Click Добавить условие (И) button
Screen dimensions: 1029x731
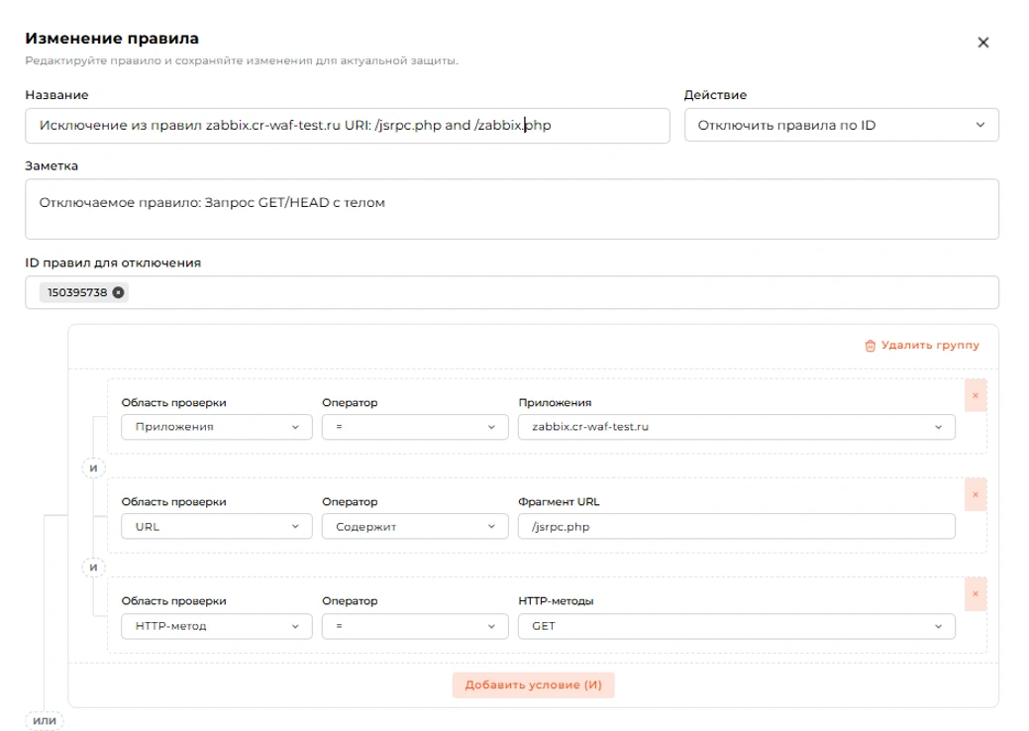click(x=533, y=684)
